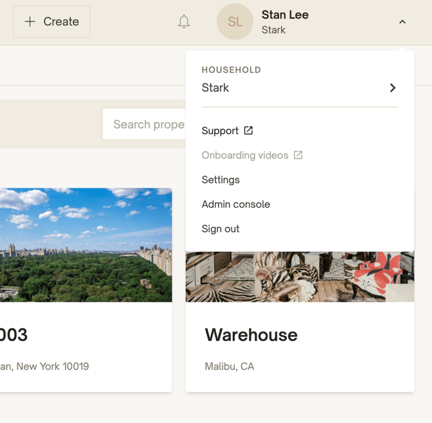432x423 pixels.
Task: Choose Sign out from the menu
Action: pyautogui.click(x=221, y=229)
